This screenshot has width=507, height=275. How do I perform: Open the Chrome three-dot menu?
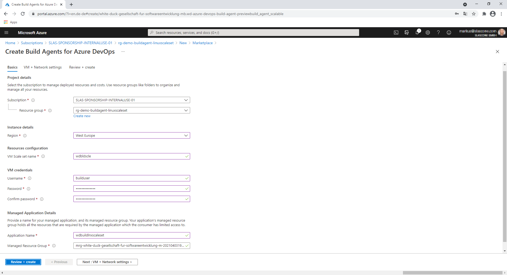coord(501,14)
